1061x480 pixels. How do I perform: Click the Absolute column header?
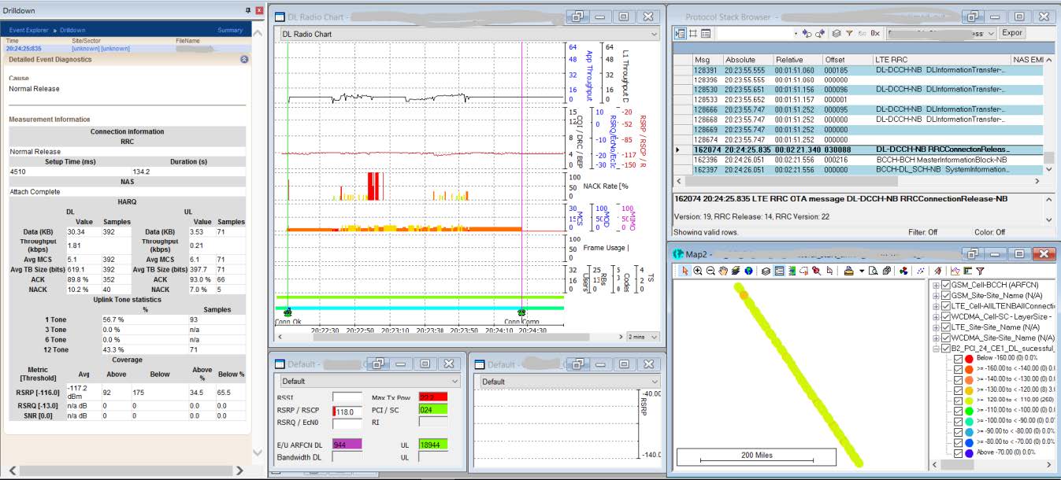[747, 60]
